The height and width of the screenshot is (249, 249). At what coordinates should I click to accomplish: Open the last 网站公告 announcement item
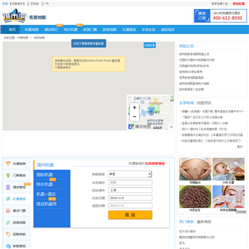pyautogui.click(x=192, y=89)
